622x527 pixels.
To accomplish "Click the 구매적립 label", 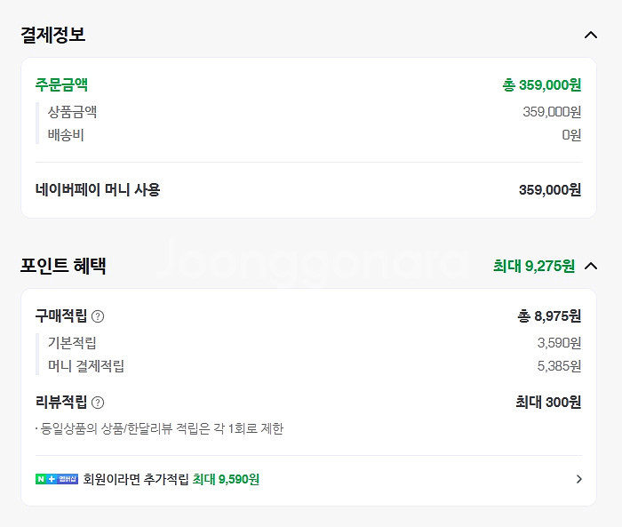I will [61, 315].
